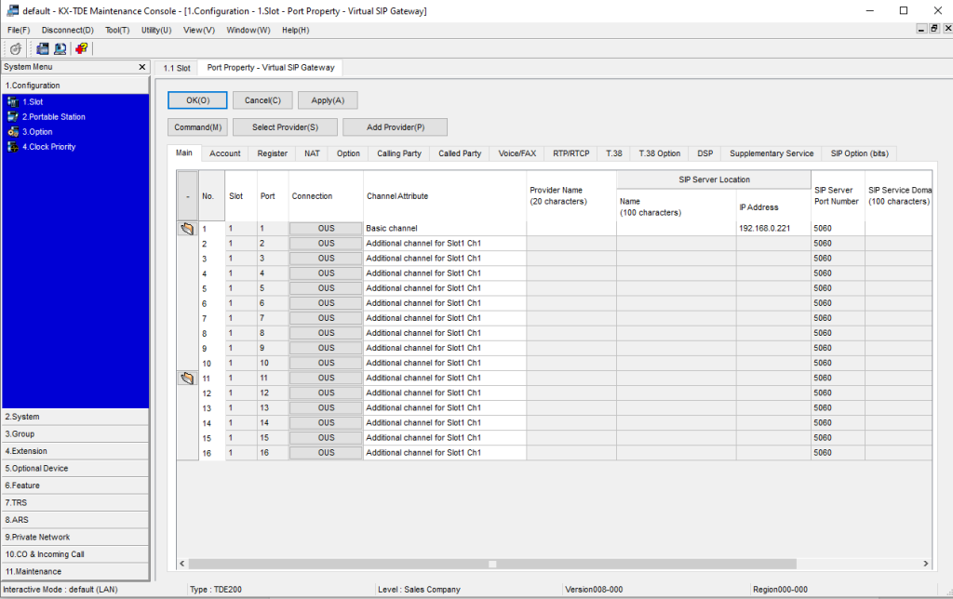This screenshot has width=953, height=599.
Task: Toggle the OUS connection button for port 16
Action: (326, 453)
